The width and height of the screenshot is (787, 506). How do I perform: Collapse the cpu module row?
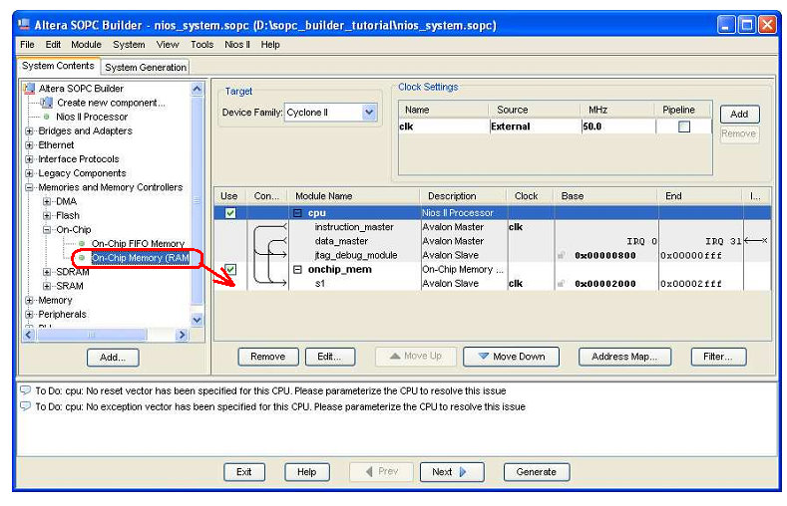tap(297, 213)
